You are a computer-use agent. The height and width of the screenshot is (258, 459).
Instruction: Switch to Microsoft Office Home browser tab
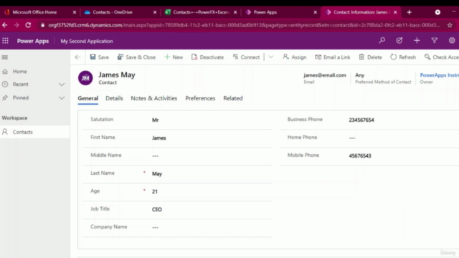pyautogui.click(x=34, y=12)
